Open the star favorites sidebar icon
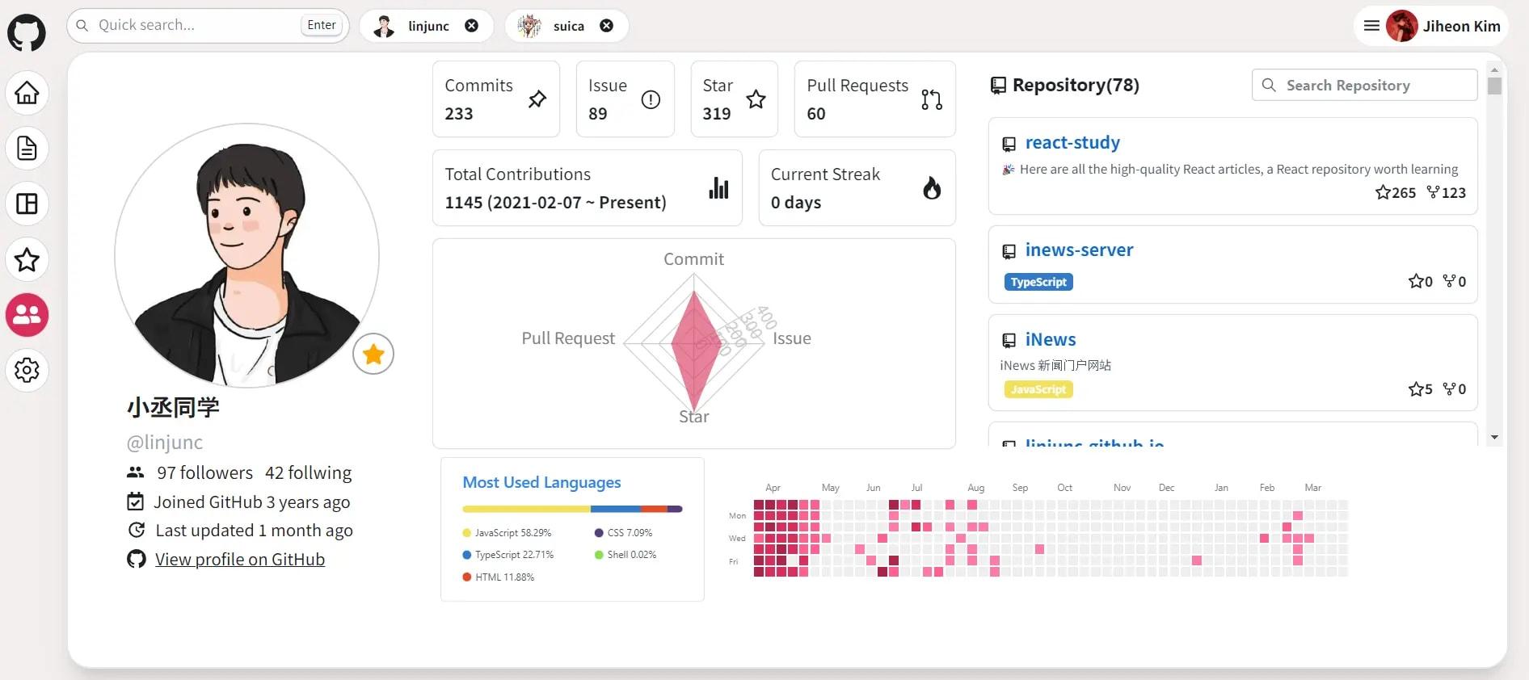This screenshot has width=1529, height=680. point(27,259)
